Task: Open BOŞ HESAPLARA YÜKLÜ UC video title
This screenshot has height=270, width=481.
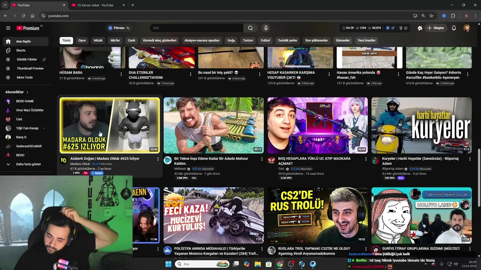Action: point(314,161)
